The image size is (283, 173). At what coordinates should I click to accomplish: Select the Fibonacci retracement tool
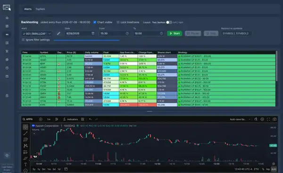coord(25,139)
